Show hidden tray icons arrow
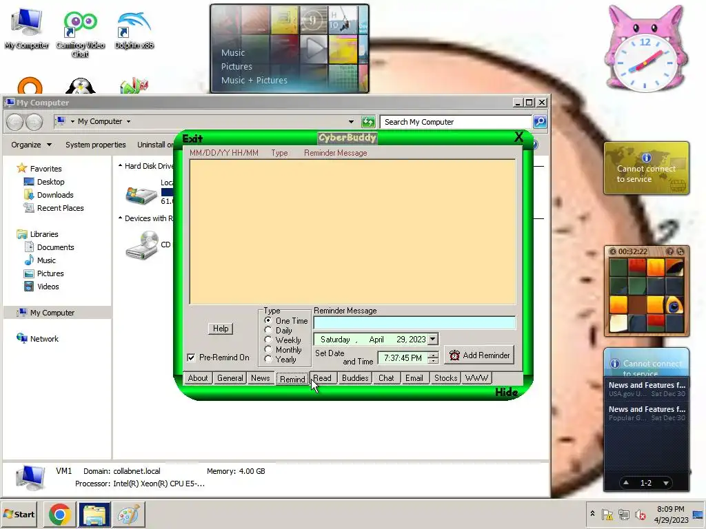706x529 pixels. click(592, 513)
